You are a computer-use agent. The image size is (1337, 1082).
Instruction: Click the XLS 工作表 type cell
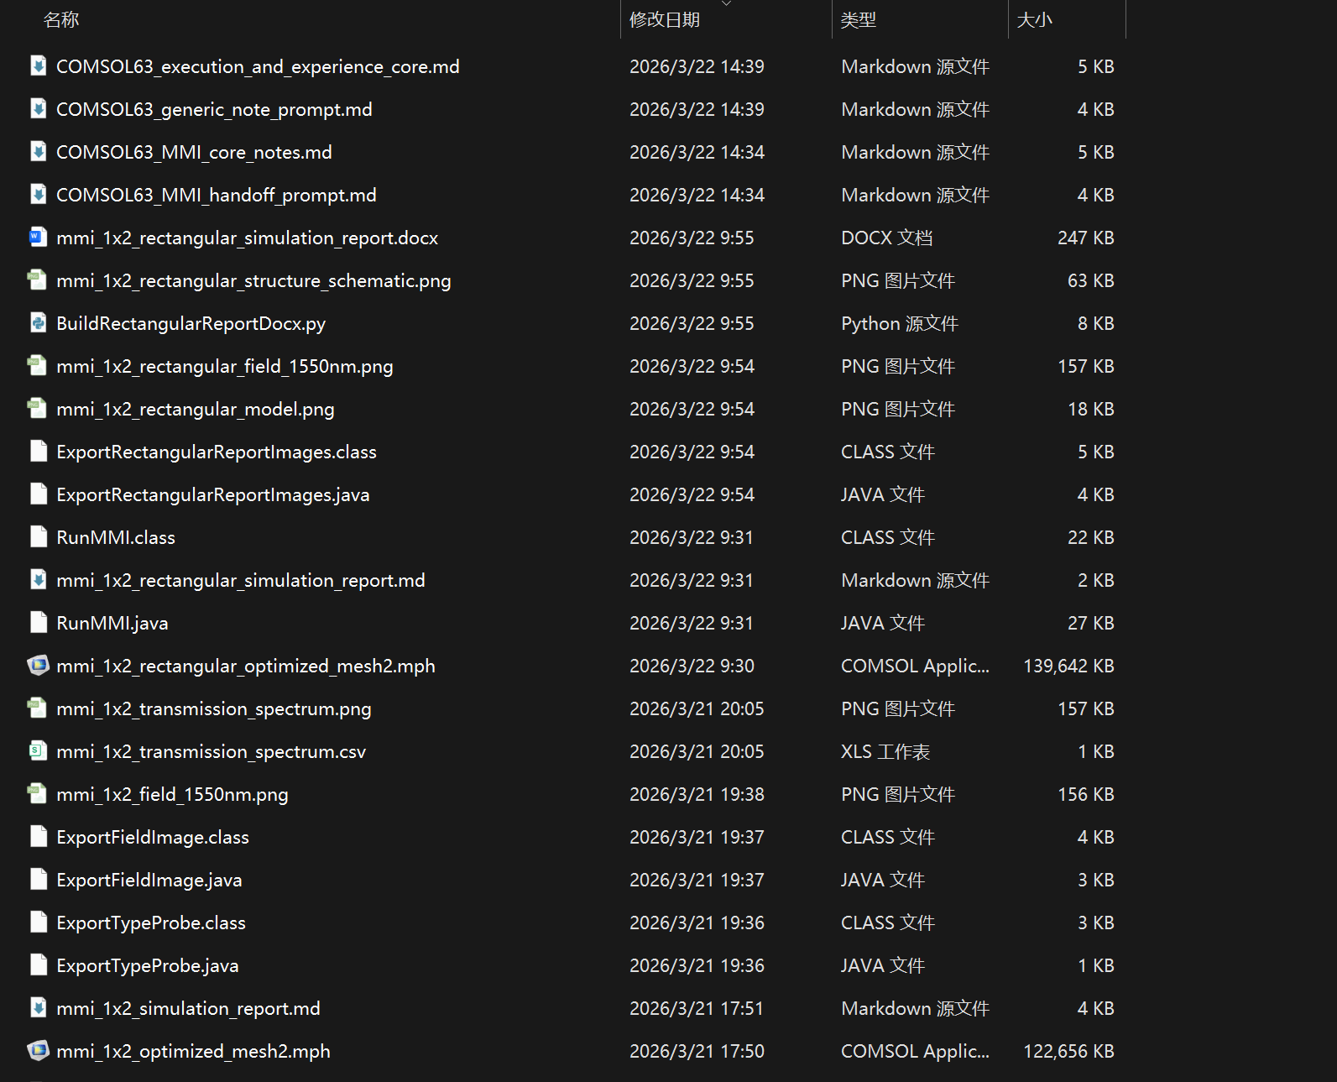885,751
